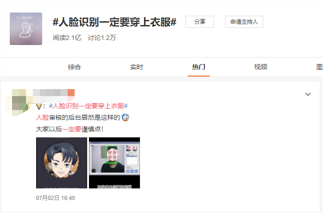The image size is (323, 213).
Task: Click the face-recognition topic cover image
Action: [26, 29]
